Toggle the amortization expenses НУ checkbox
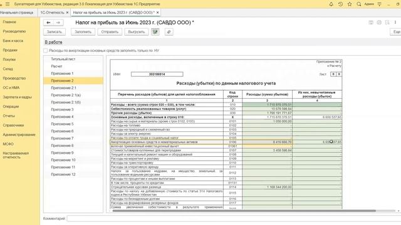This screenshot has width=401, height=225. 46,51
